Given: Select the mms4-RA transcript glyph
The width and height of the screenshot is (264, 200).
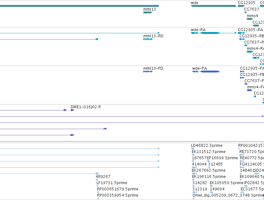Looking at the screenshot, I should point(250,51).
